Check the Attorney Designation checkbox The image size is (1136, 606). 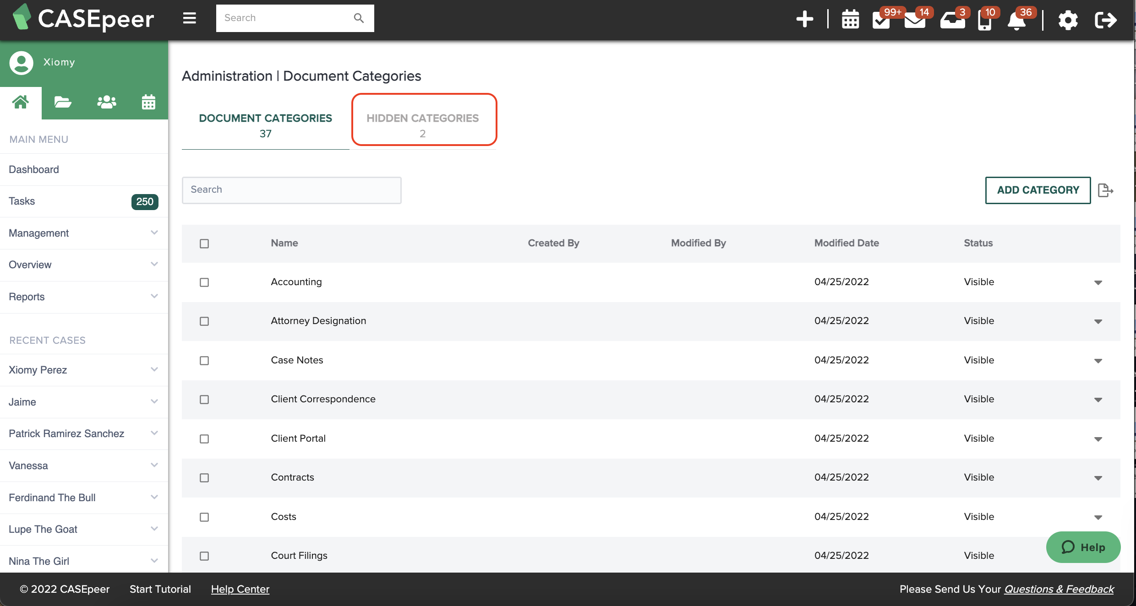(204, 321)
